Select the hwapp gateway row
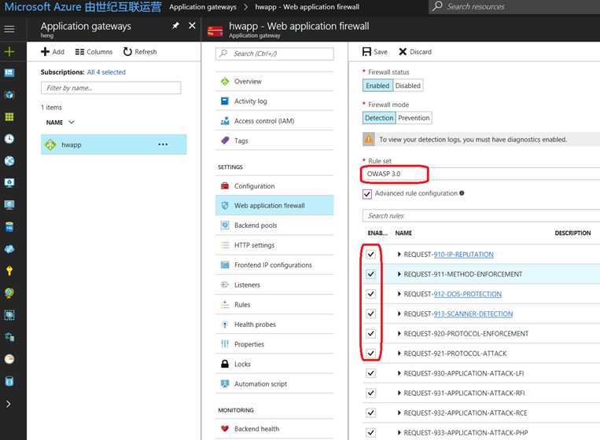This screenshot has width=600, height=440. coord(114,145)
